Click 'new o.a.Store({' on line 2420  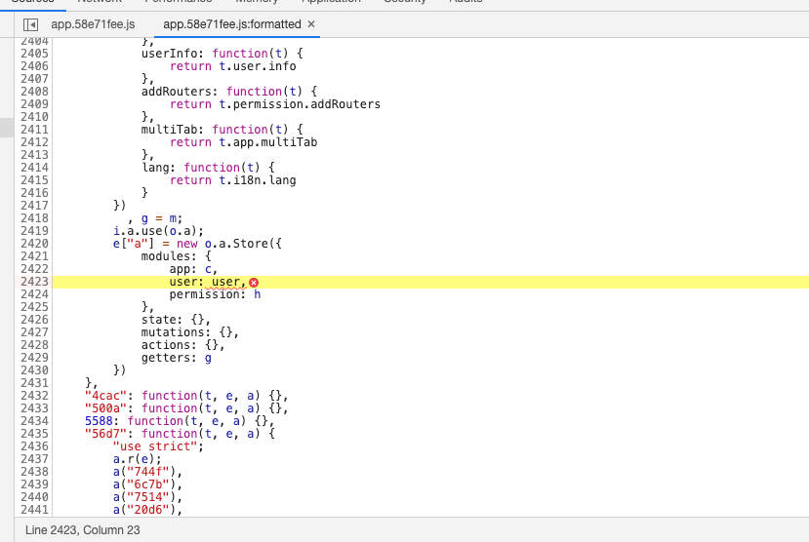[229, 244]
